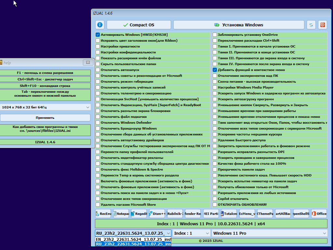333x250 pixels.
Task: Open the Windows 11 Pro edition dropdown
Action: [x=270, y=233]
